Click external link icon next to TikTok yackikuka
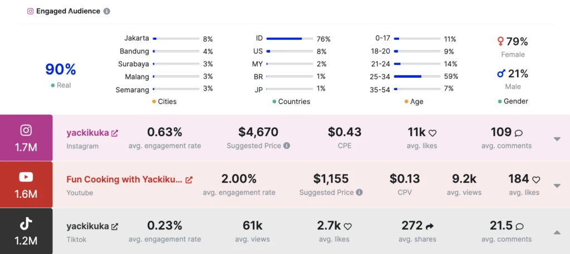The width and height of the screenshot is (570, 254). [x=115, y=226]
